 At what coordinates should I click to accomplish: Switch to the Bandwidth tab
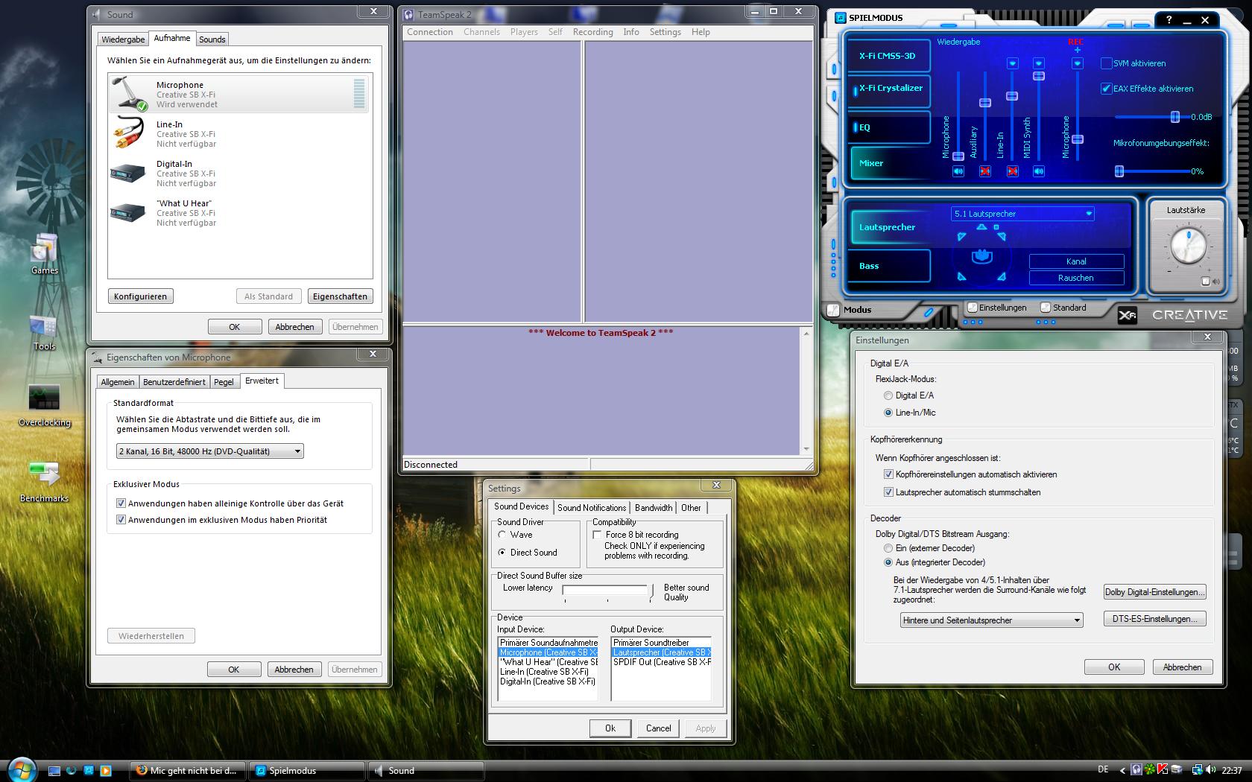(654, 508)
